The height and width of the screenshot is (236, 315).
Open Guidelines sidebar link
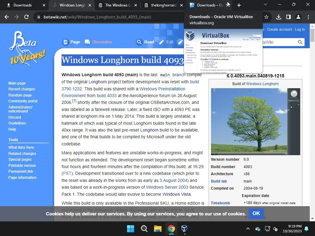pos(17,123)
